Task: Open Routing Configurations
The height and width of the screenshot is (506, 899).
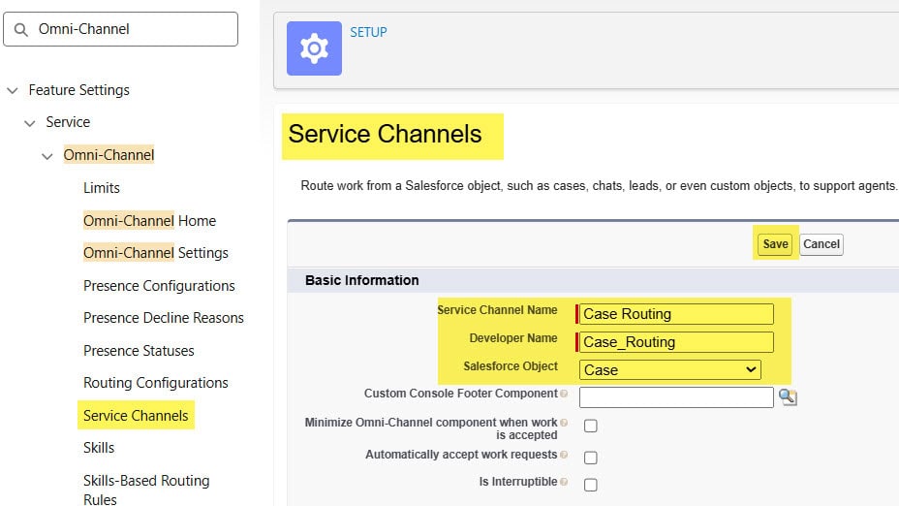Action: pyautogui.click(x=156, y=383)
